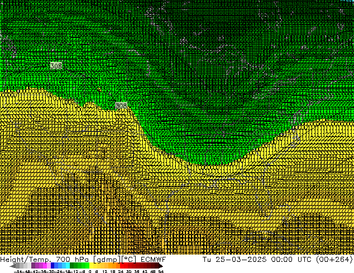Select the bright green legend swatch
Viewport: 354px width, 273px height.
(x=87, y=265)
